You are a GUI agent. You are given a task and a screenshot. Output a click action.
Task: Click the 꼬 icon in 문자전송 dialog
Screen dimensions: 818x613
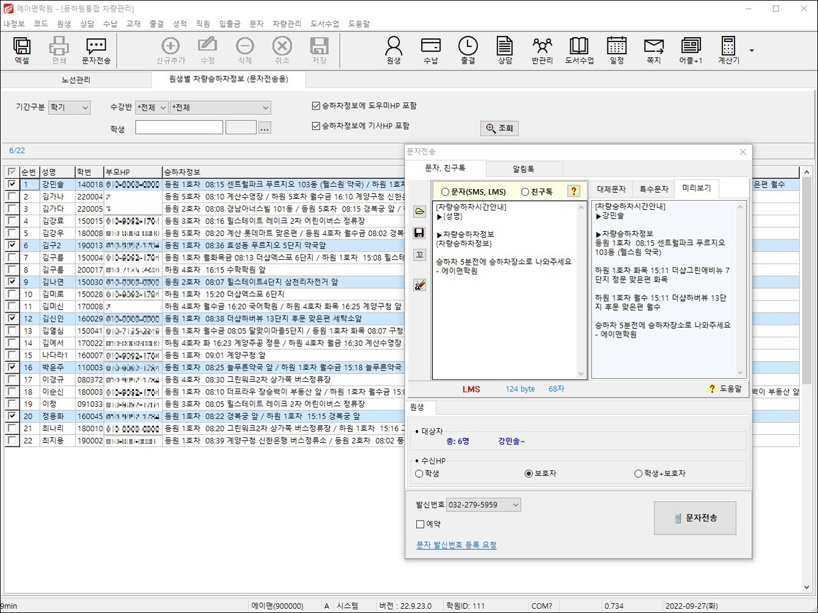[x=419, y=255]
